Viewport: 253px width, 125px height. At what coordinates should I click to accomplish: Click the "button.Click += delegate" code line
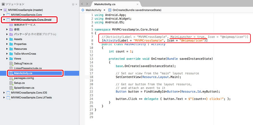click(173, 99)
